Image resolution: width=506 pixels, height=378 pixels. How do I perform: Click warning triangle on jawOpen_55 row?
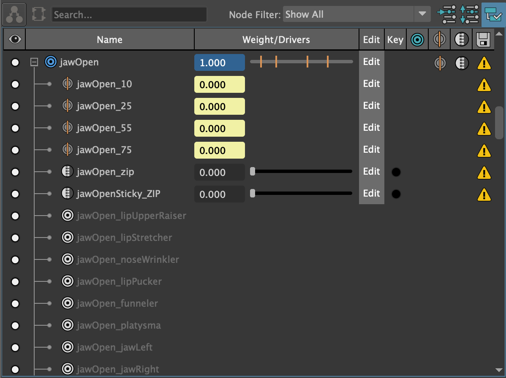(484, 129)
